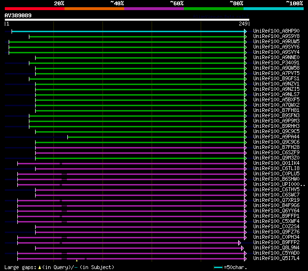Viewport: 308px width, 271px height.
Task: Click the yellow query gap marker in Q5I7L4 row
Action: [x=77, y=260]
